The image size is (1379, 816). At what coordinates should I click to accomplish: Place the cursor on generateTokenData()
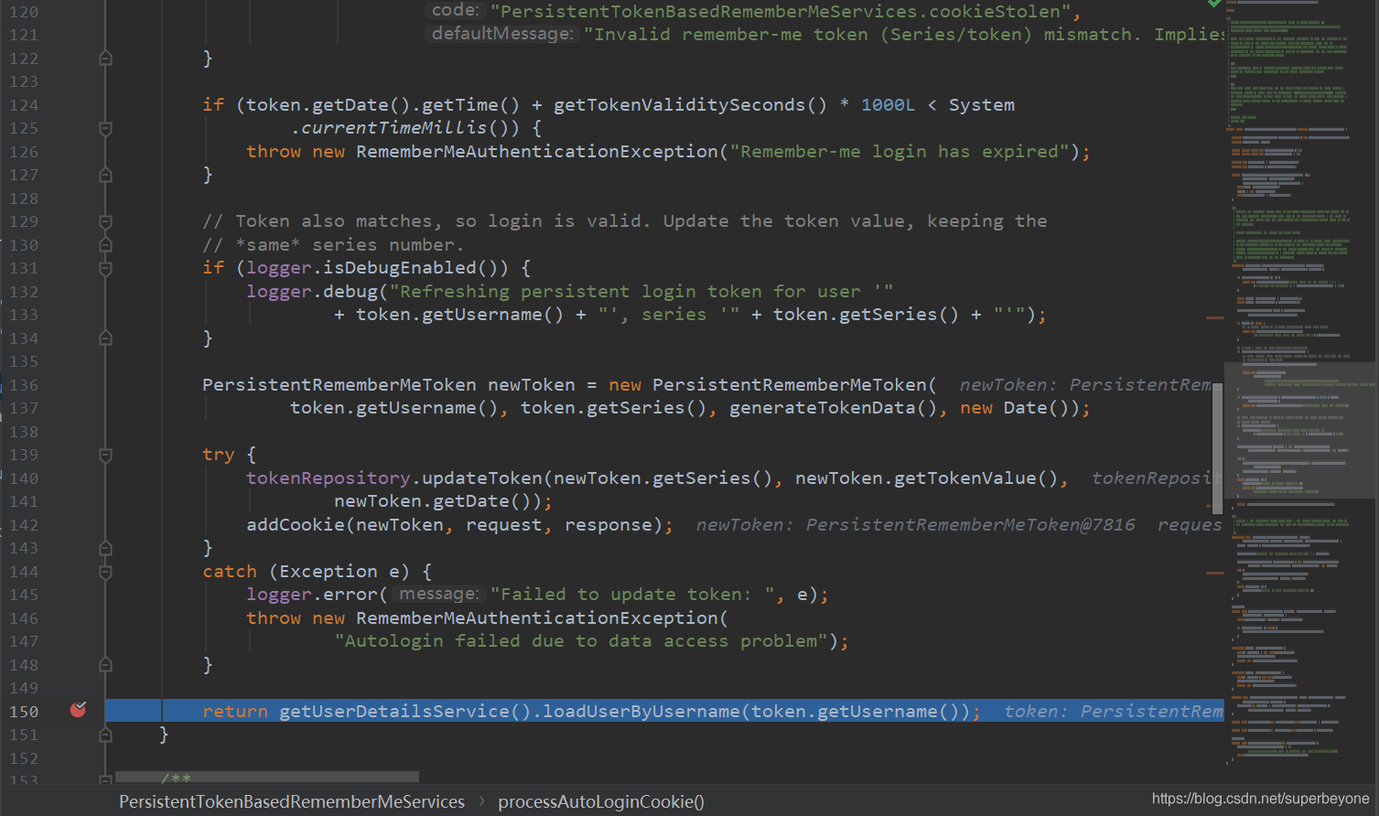pos(833,408)
